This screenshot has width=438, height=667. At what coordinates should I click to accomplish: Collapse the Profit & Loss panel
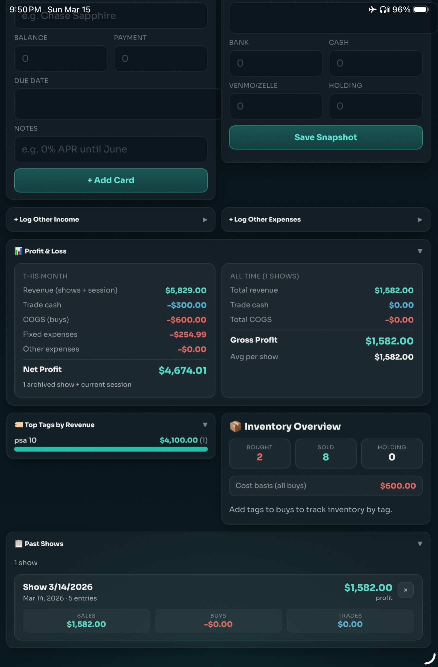point(420,251)
